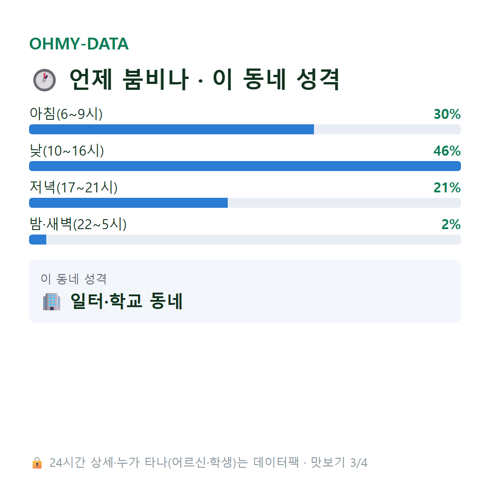
Task: Click the clock icon beside the title
Action: click(x=44, y=80)
